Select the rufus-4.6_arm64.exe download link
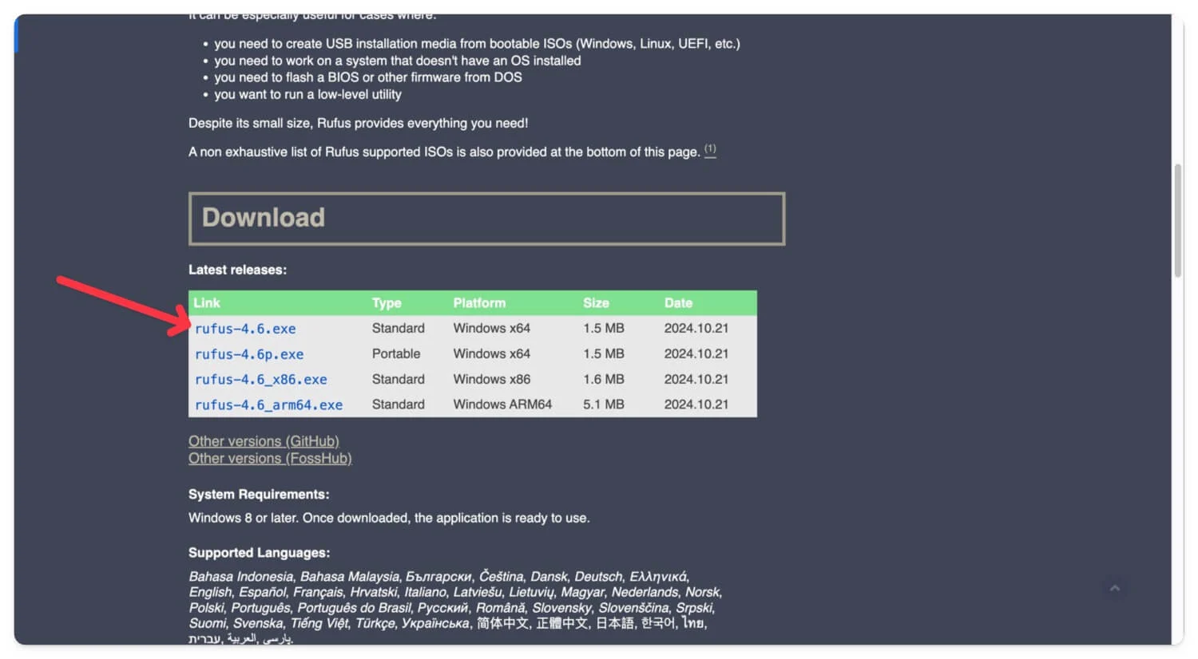Screen dimensions: 1198x659 tap(268, 405)
